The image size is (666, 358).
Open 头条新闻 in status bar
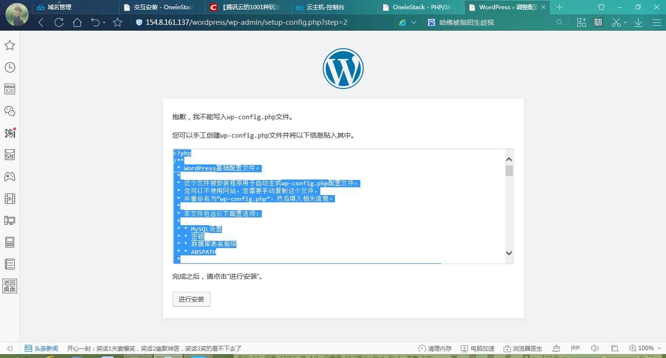[41, 348]
